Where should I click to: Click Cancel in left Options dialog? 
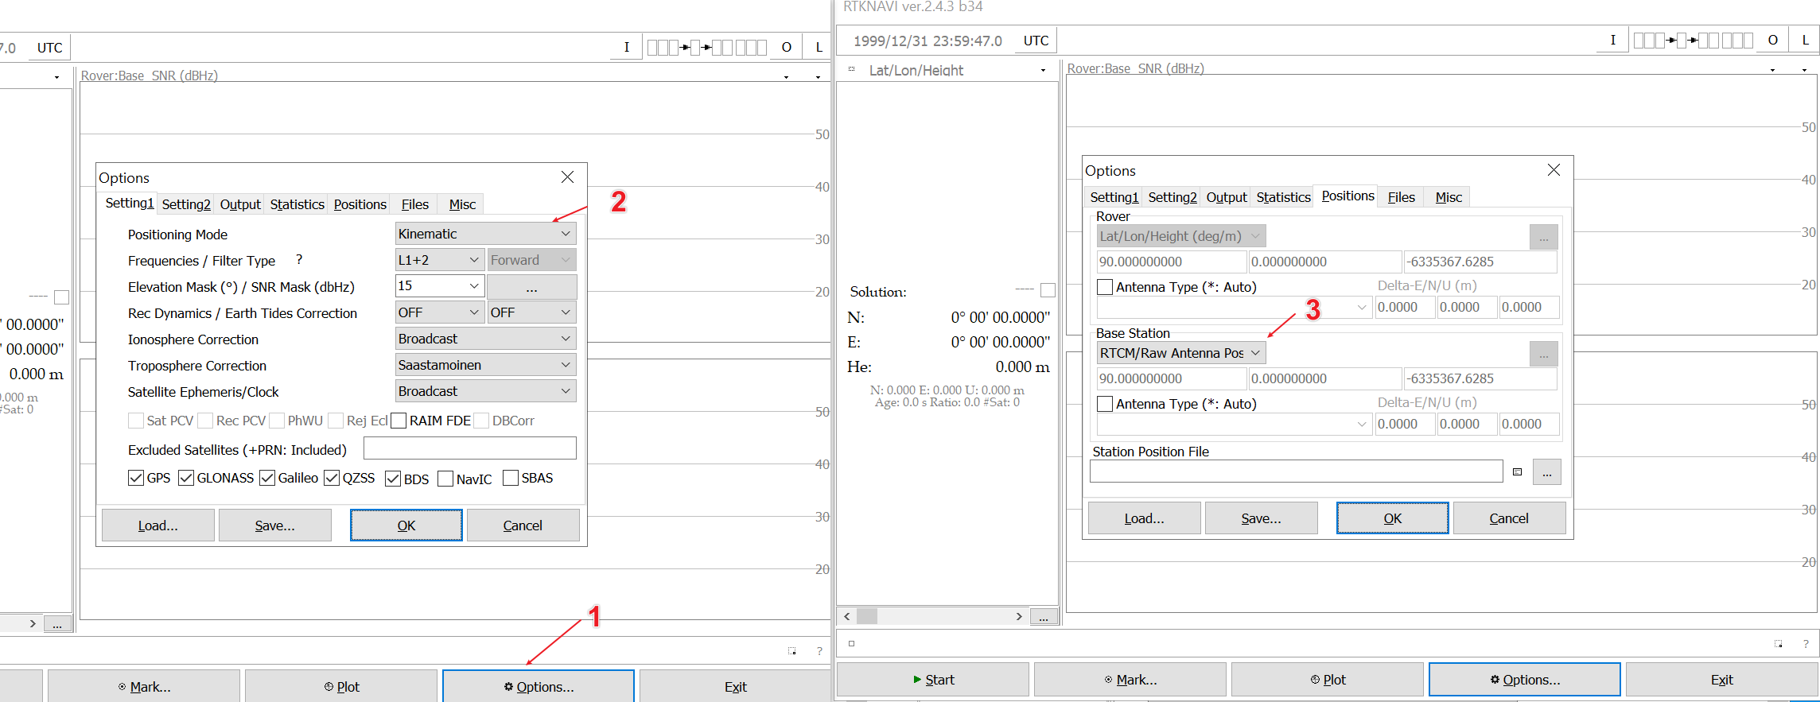pyautogui.click(x=523, y=526)
